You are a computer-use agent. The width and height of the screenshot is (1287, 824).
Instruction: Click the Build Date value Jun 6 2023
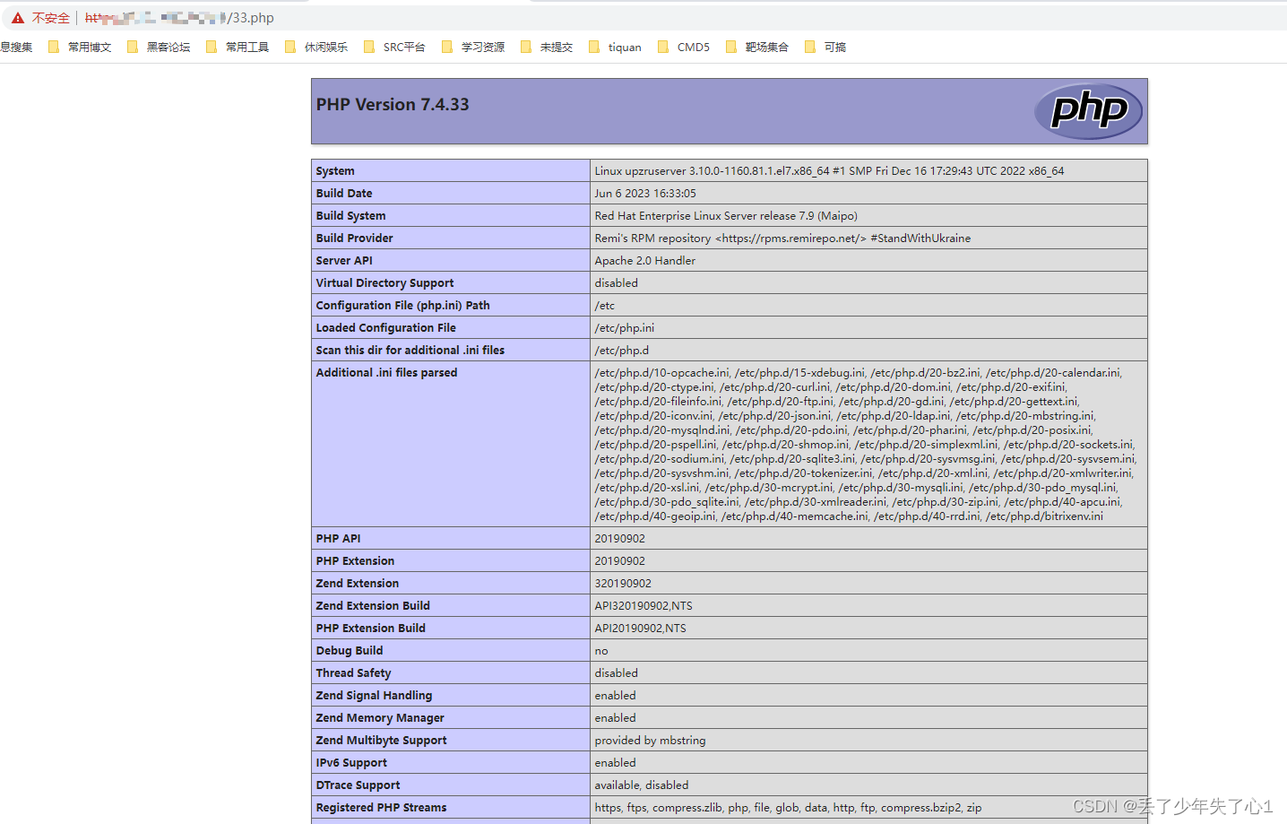tap(645, 194)
